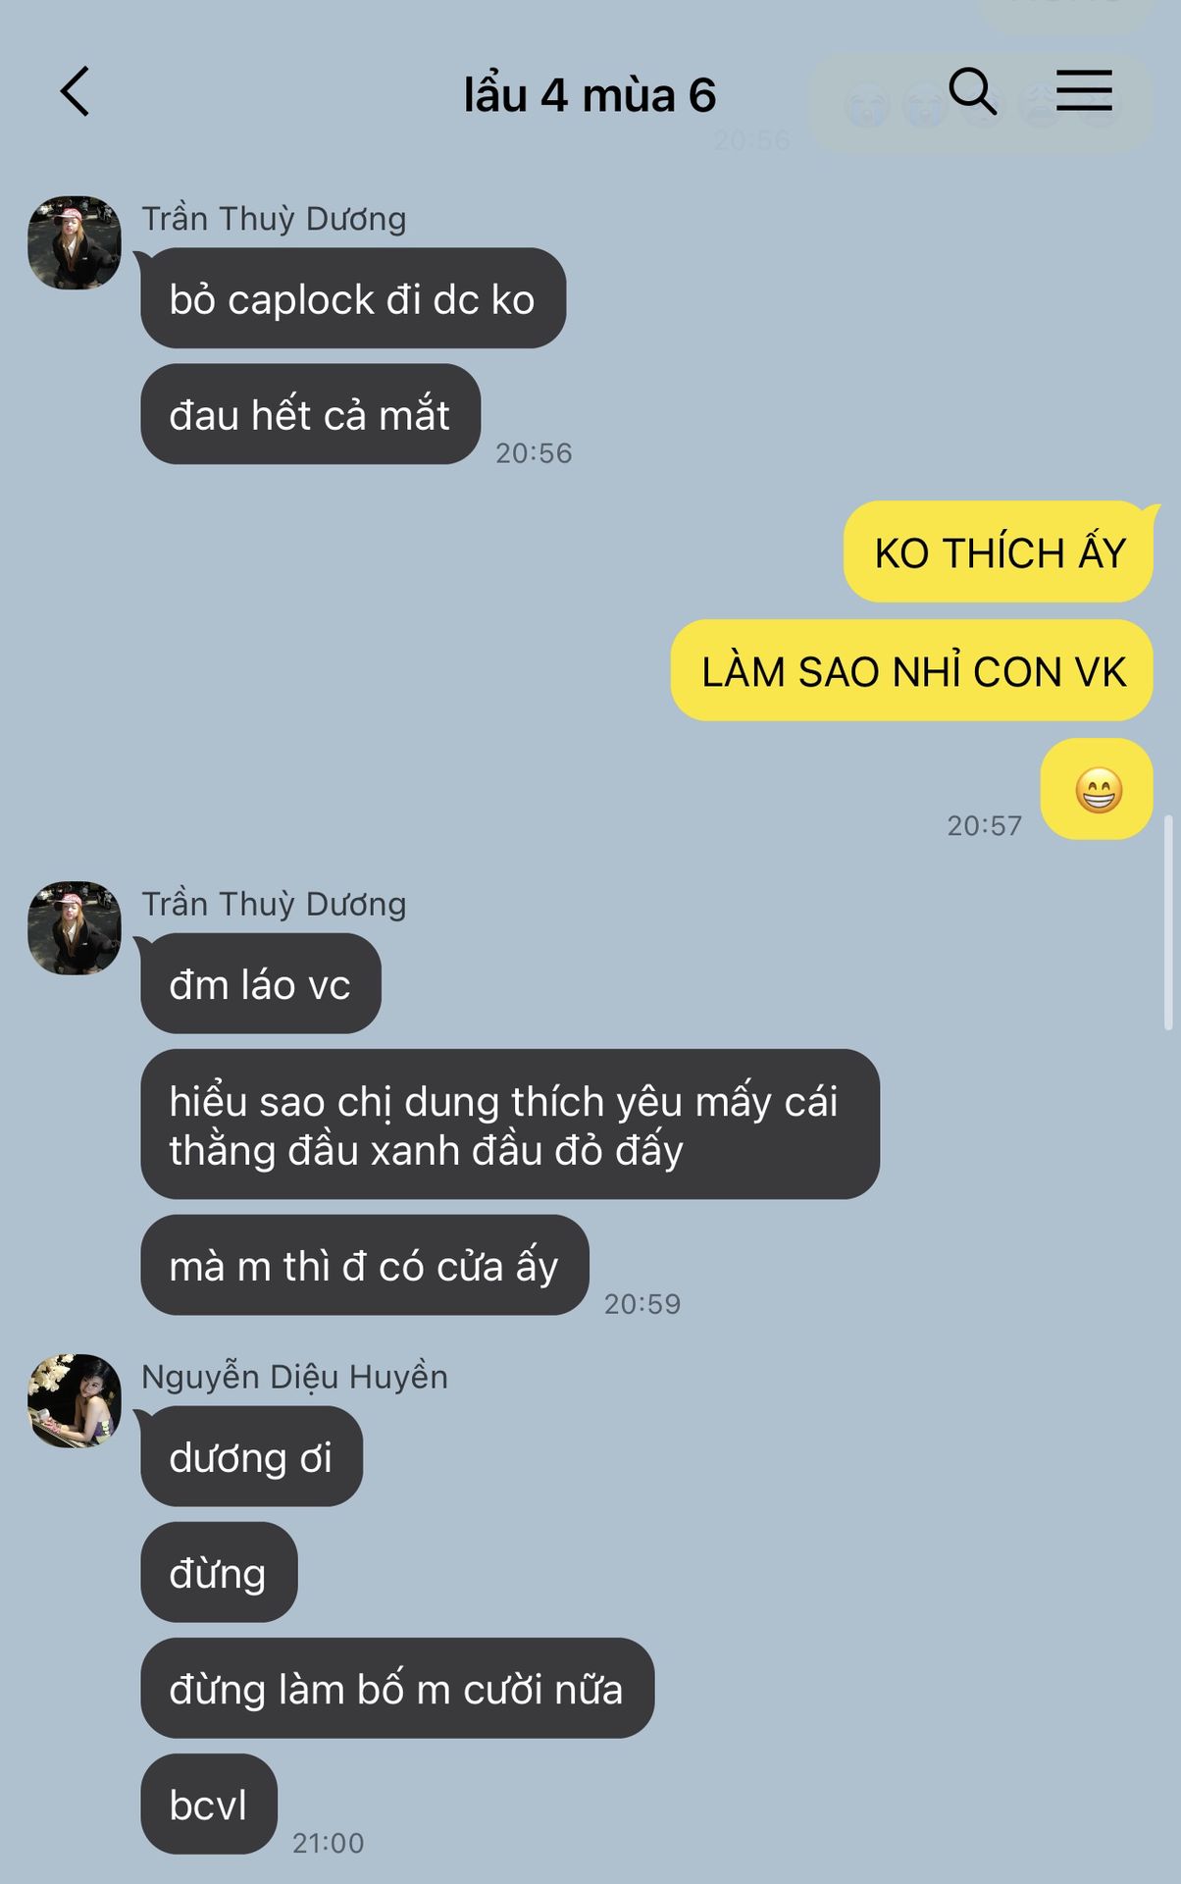
Task: Select the message bỏ caplock đi dc ko
Action: [353, 298]
